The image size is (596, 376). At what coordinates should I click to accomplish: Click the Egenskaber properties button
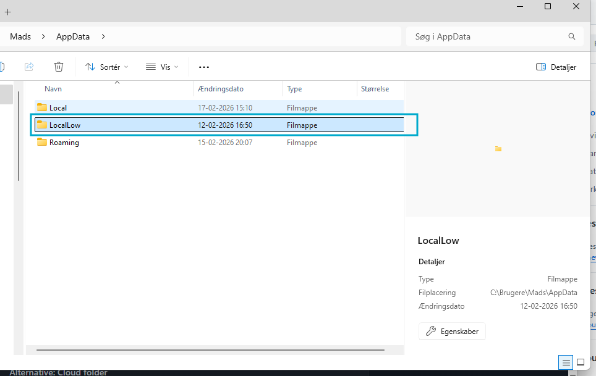point(453,332)
